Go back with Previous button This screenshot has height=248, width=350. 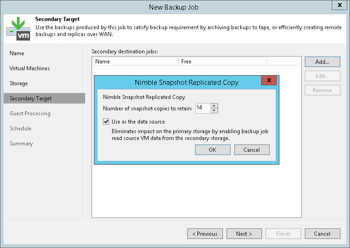[205, 234]
